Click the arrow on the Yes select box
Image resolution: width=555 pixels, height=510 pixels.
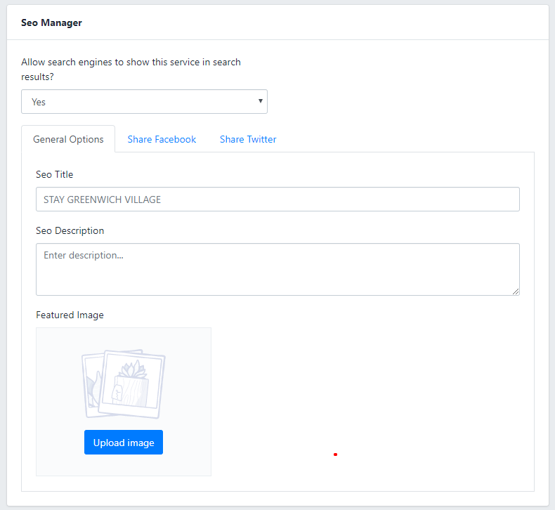(261, 101)
